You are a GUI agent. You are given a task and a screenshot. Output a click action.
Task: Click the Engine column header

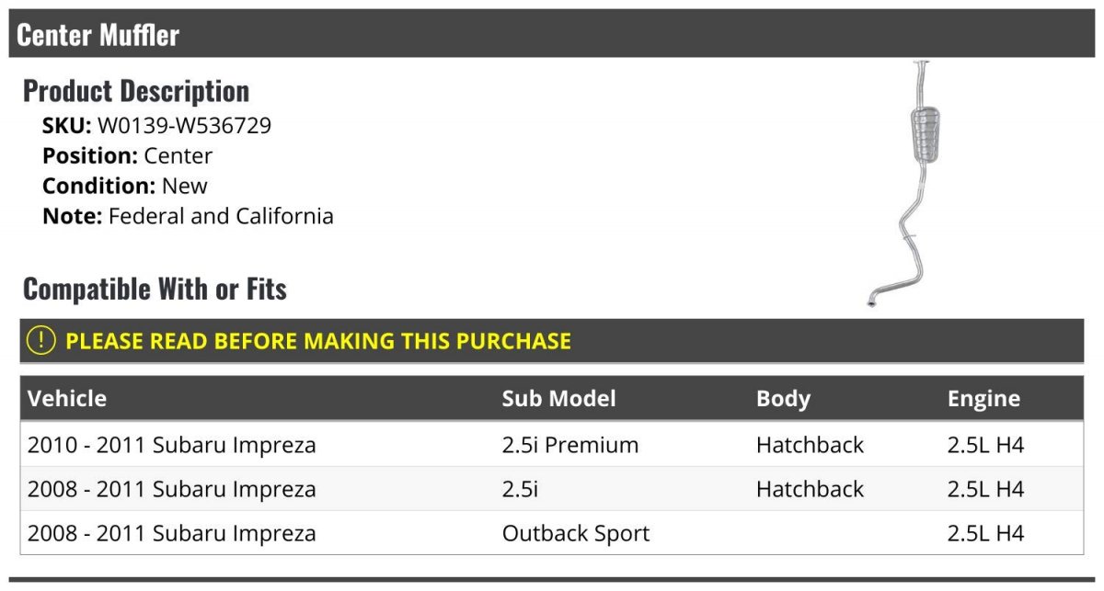(x=983, y=398)
